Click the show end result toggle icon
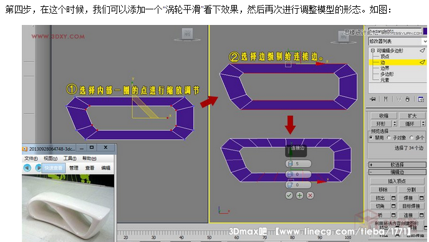 pos(385,99)
